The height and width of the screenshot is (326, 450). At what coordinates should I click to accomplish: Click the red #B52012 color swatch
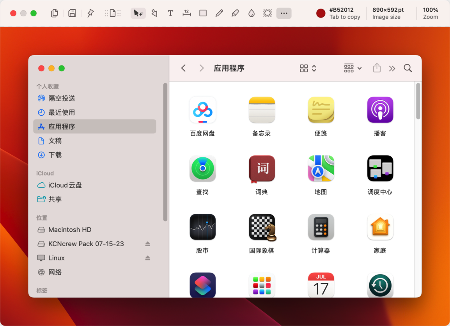click(x=321, y=13)
